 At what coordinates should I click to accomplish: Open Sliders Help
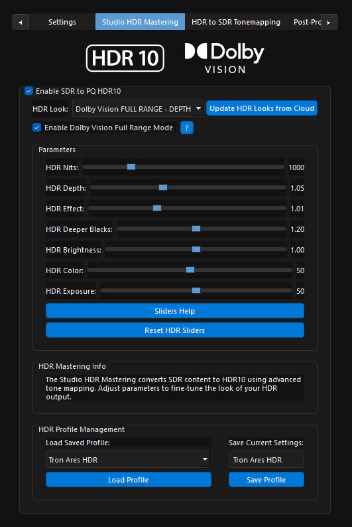pos(175,311)
